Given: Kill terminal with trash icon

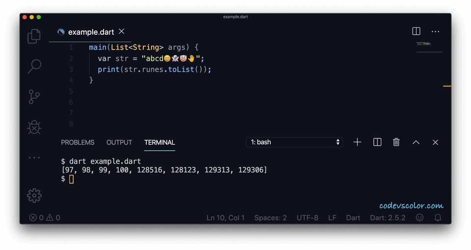Looking at the screenshot, I should tap(396, 142).
